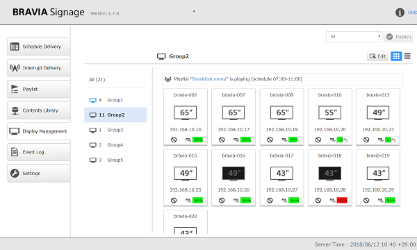Click the Publish button
The height and width of the screenshot is (250, 417).
[398, 37]
